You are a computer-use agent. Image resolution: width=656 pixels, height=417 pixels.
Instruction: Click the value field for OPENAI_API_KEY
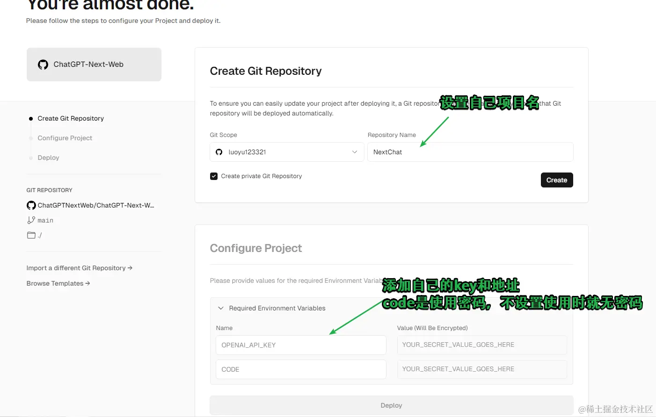(x=482, y=345)
